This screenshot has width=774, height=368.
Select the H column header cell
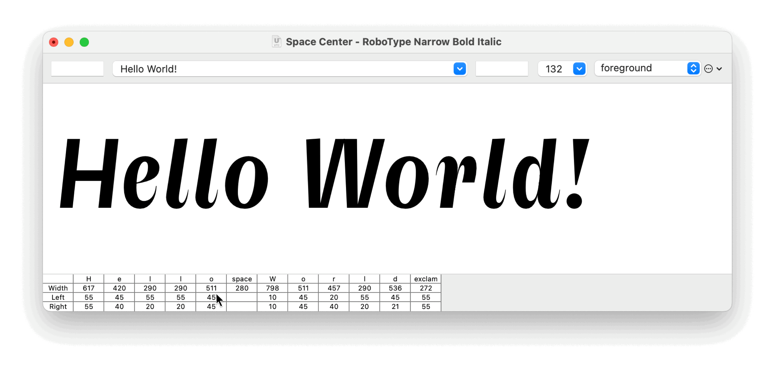[x=89, y=279]
